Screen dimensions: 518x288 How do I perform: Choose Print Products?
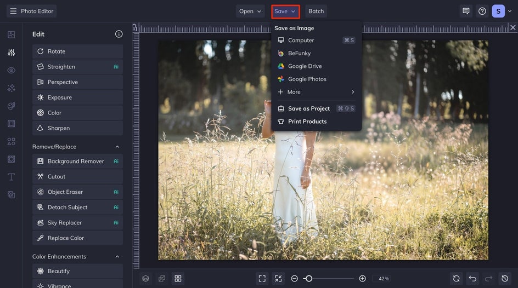pyautogui.click(x=317, y=121)
